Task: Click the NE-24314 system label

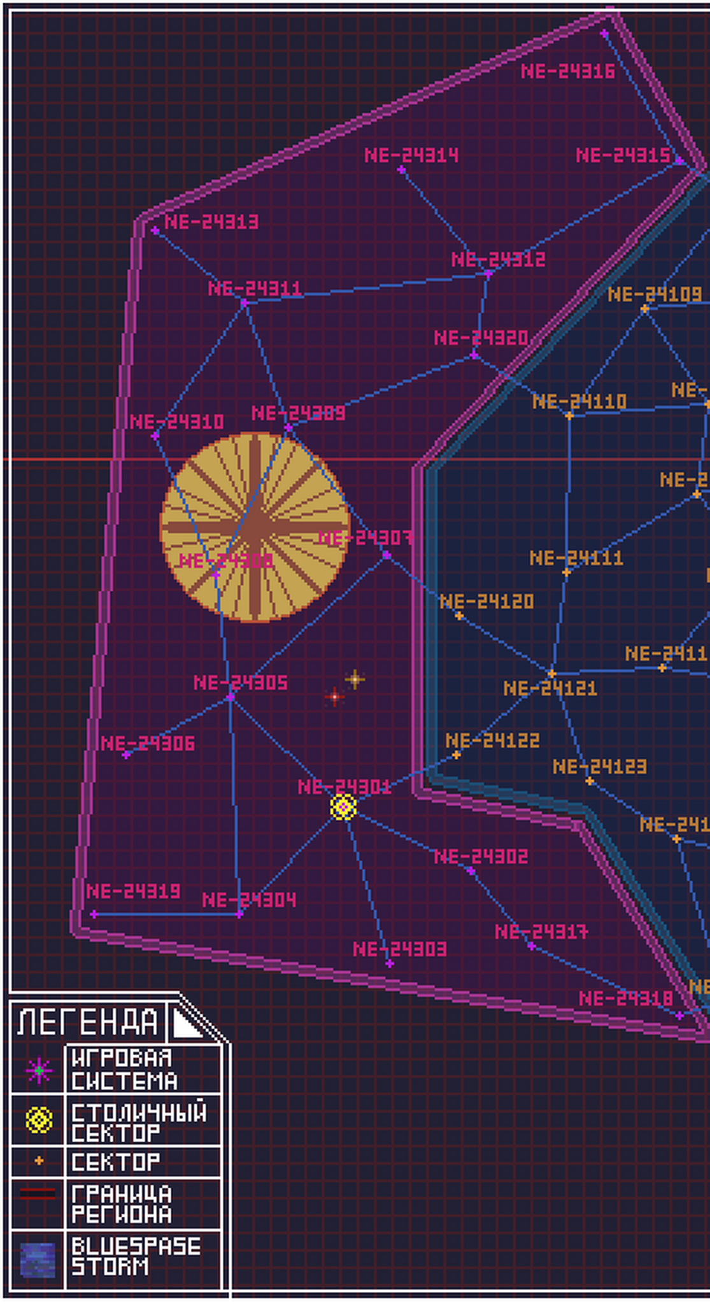Action: click(411, 155)
